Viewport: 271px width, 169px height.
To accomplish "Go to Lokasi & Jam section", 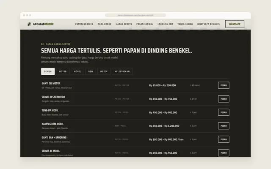I will pyautogui.click(x=165, y=24).
